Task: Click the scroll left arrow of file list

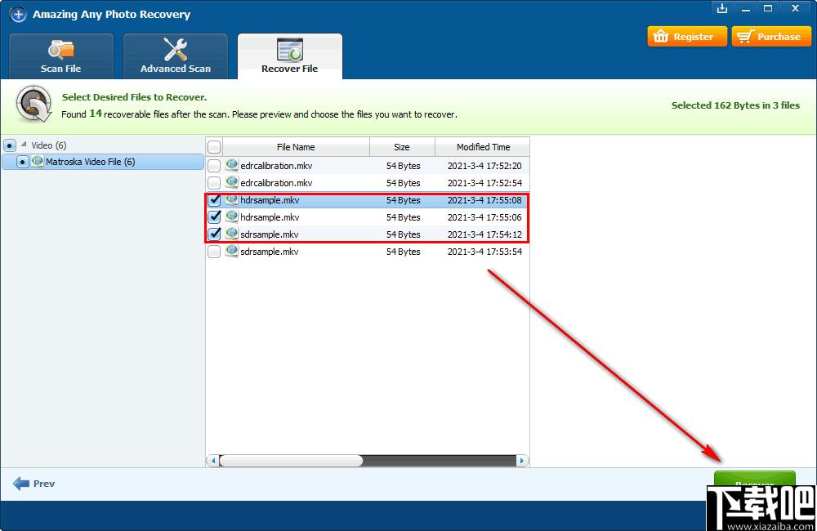Action: tap(213, 461)
